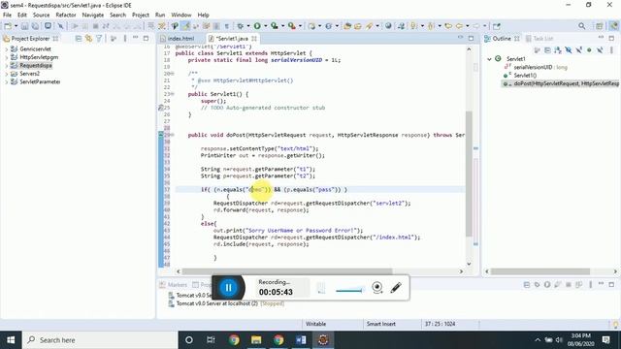Expand the Servers2 folder
The width and height of the screenshot is (621, 349).
(x=6, y=74)
